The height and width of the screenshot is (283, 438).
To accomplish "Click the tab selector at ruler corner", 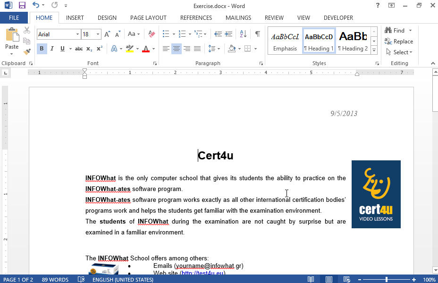I will click(5, 73).
